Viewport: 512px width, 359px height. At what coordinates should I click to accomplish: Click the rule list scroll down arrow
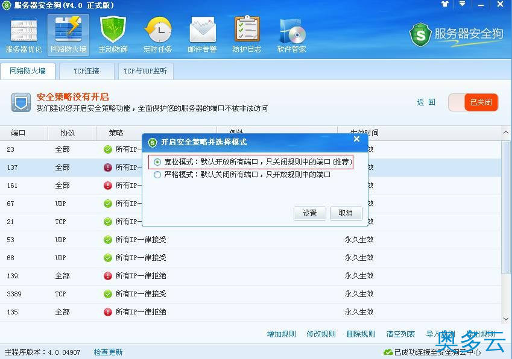(506, 319)
